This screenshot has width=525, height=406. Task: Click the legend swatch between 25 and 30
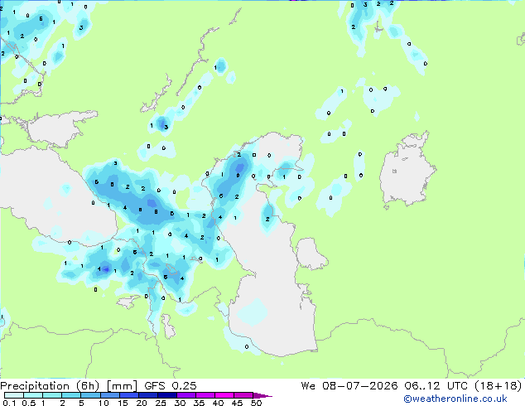click(x=167, y=395)
